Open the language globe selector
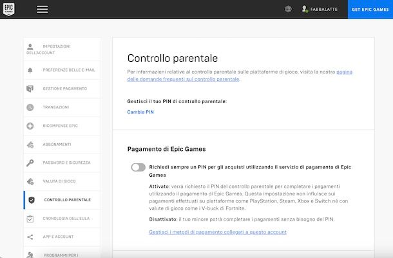This screenshot has width=393, height=258. [288, 9]
